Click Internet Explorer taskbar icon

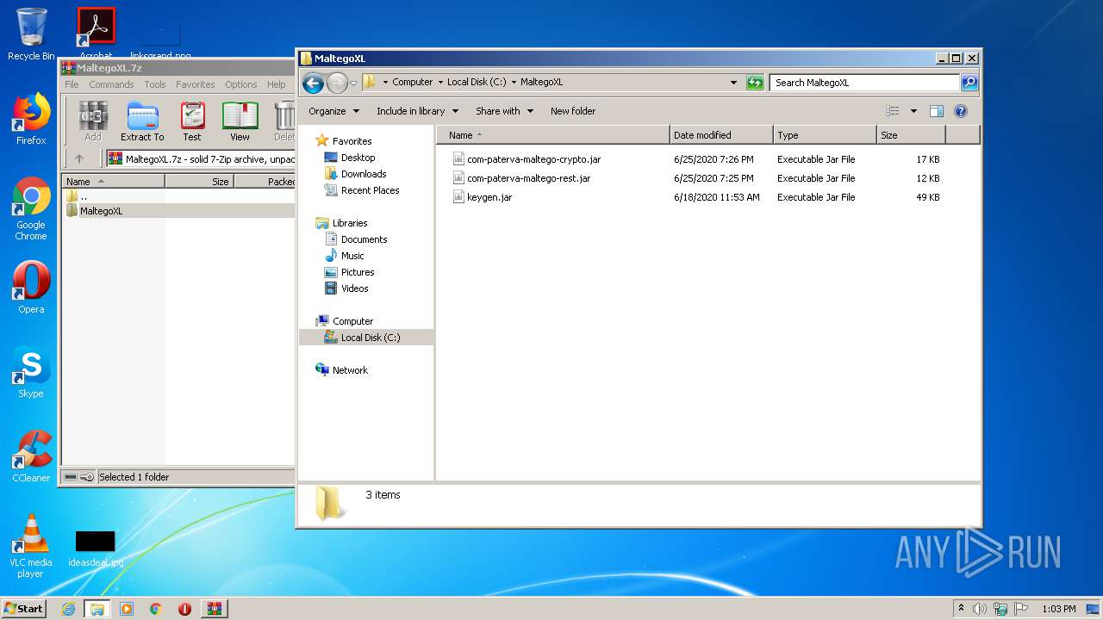coord(68,609)
